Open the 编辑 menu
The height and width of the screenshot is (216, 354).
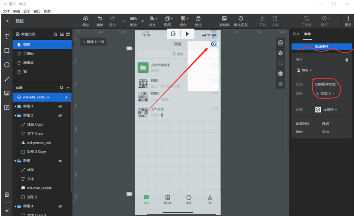16,11
